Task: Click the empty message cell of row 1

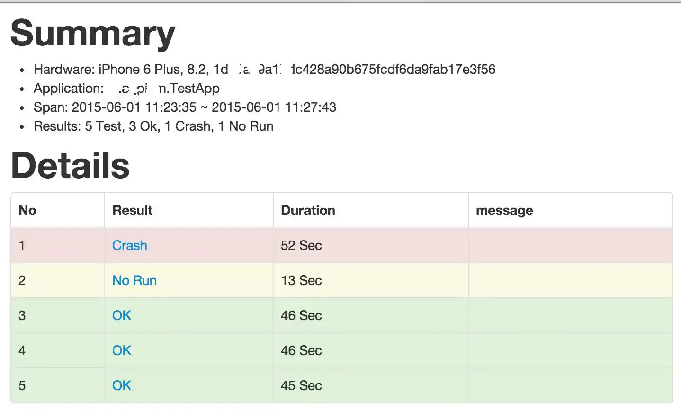Action: (570, 245)
